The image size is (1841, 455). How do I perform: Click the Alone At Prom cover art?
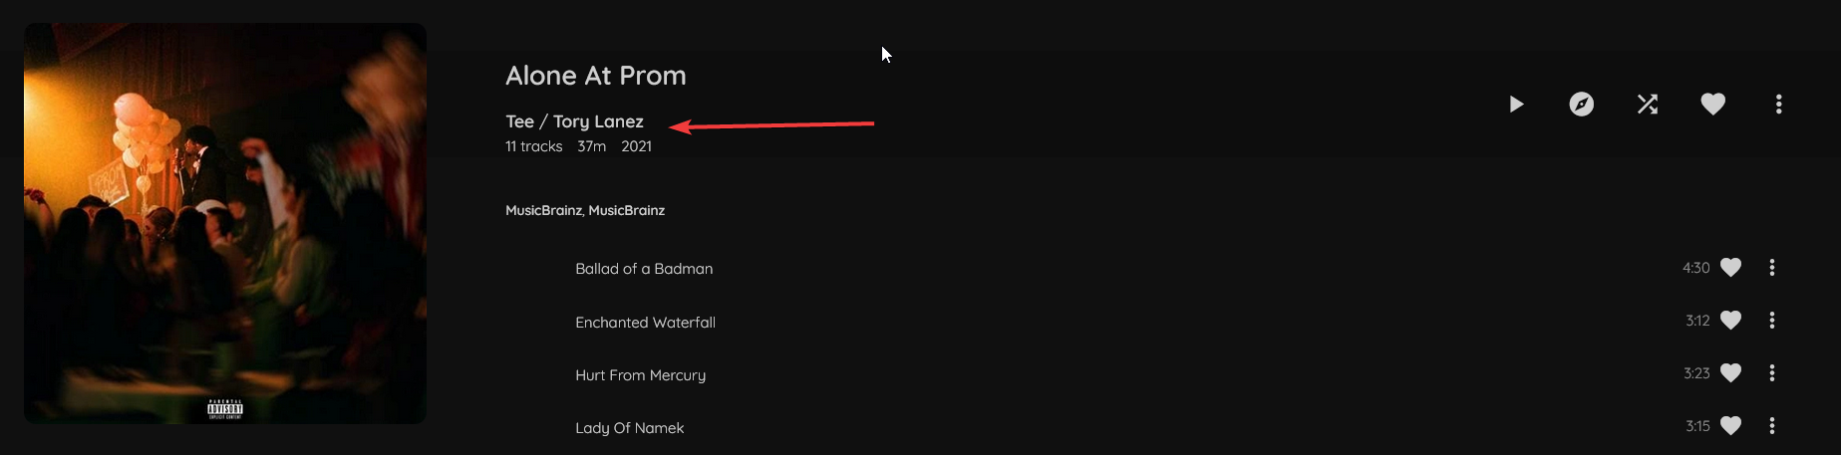(225, 224)
